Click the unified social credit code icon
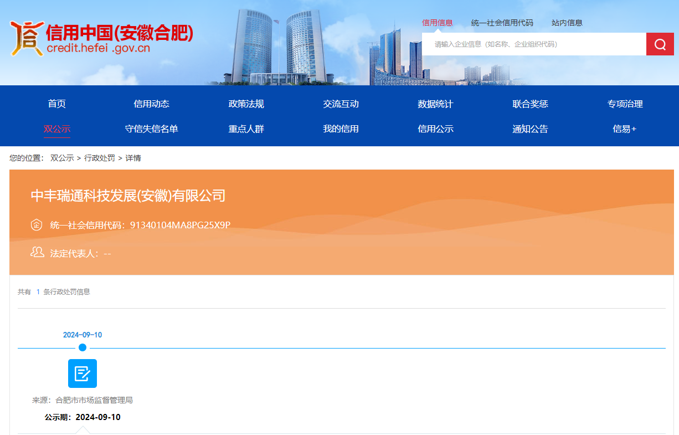The height and width of the screenshot is (435, 679). (37, 225)
